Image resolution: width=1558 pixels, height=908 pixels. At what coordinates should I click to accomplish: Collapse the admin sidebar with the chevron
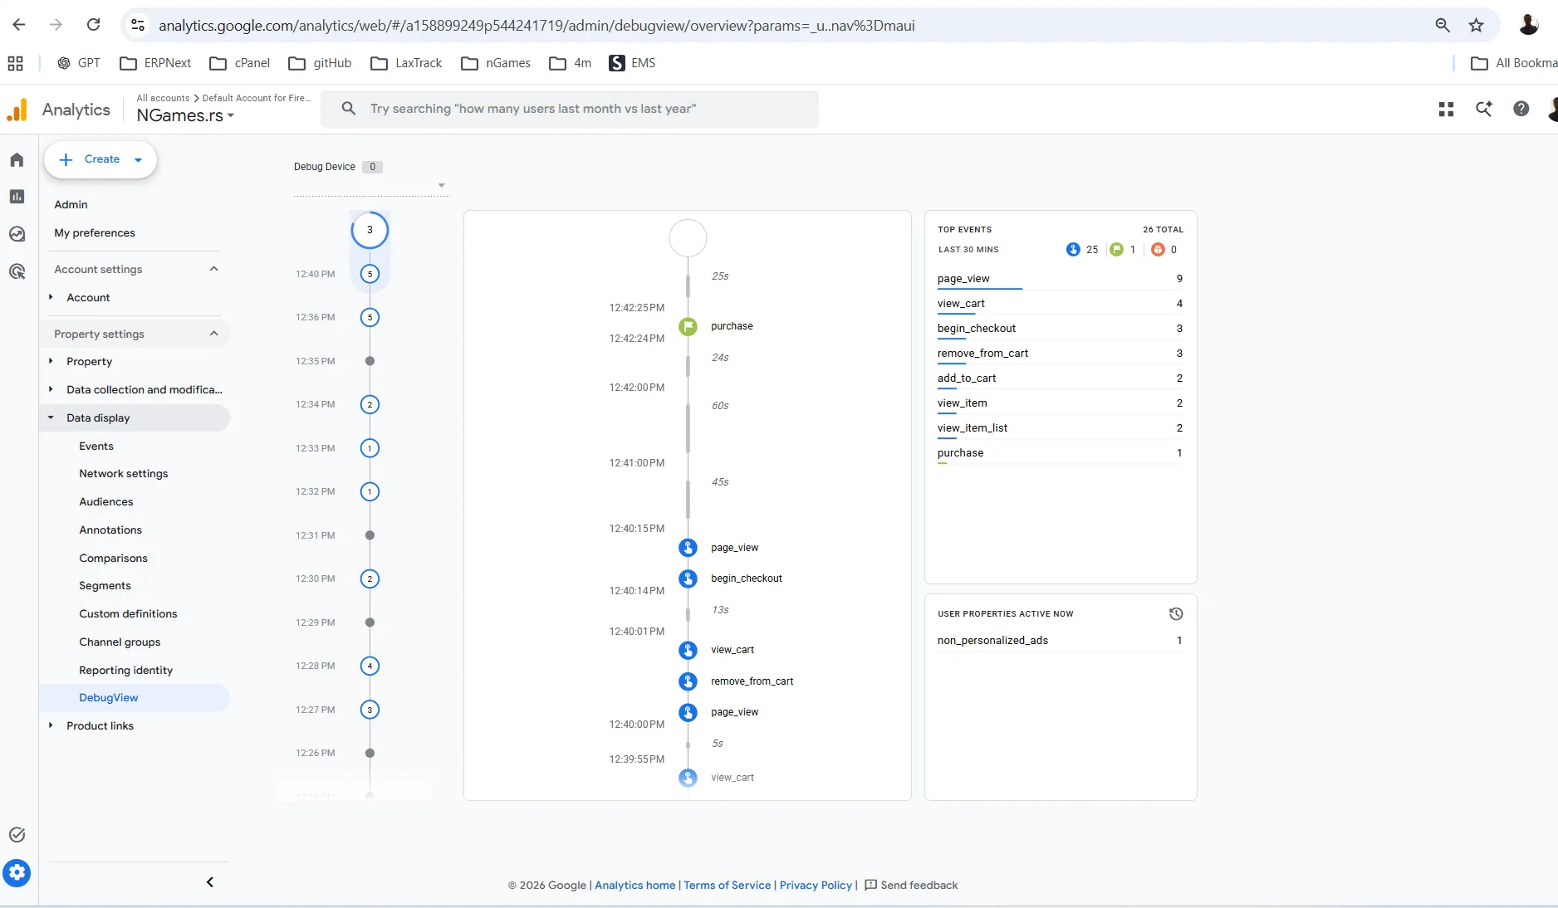point(210,882)
